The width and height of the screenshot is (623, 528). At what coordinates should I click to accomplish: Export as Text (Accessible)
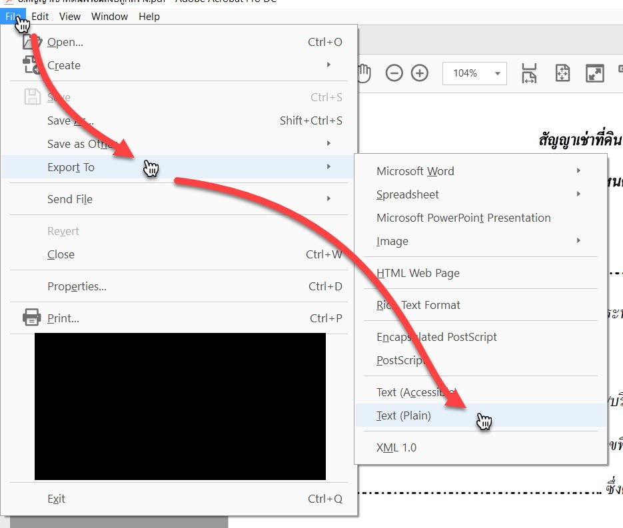point(481,392)
